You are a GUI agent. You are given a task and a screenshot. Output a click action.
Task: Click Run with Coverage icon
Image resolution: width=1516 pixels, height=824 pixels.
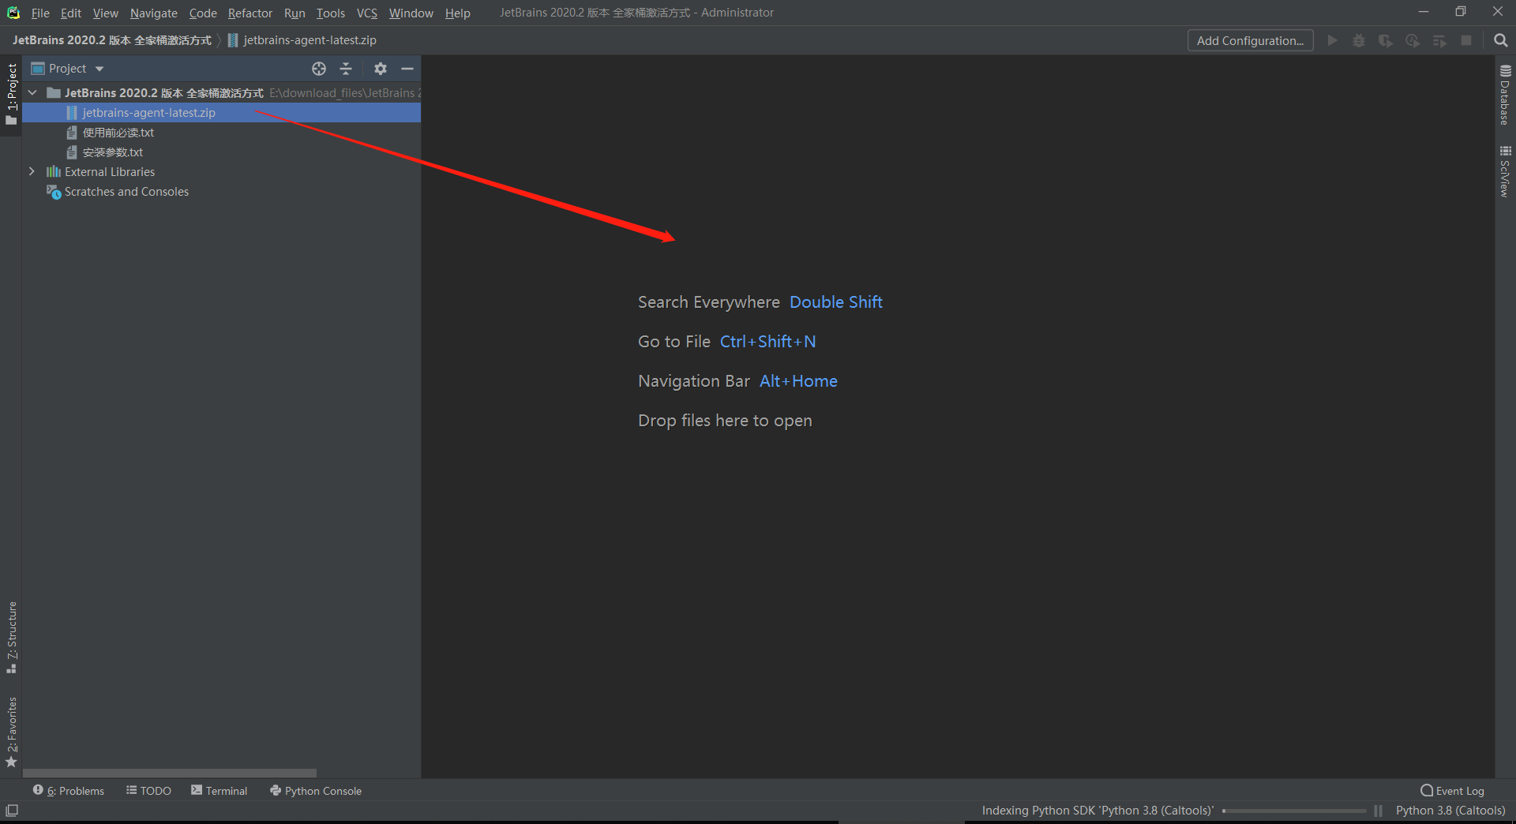point(1386,40)
